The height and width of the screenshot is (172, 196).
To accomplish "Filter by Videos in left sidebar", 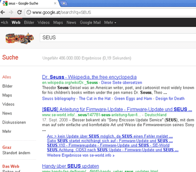I will point(8,104).
